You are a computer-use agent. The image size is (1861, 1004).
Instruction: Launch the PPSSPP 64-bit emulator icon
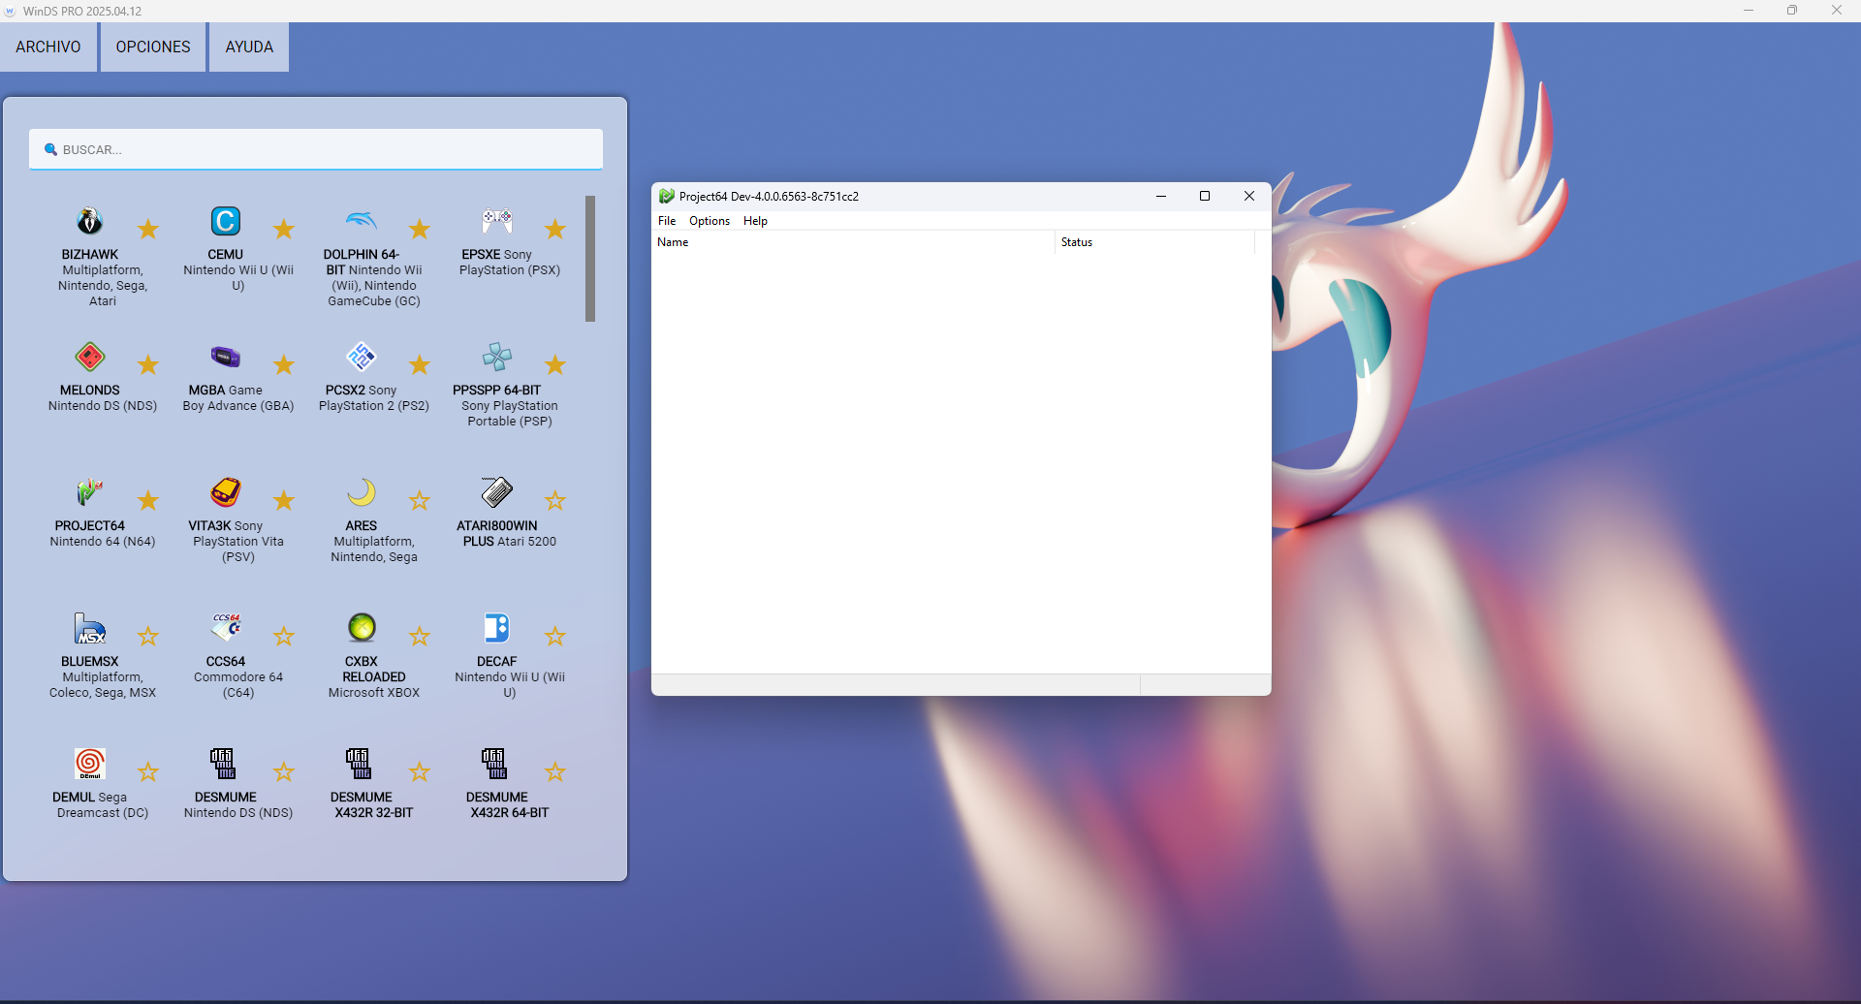(x=497, y=357)
